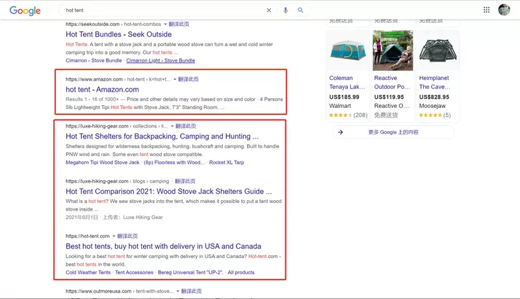Click the arrow icon beside 更多 Google
Screen dimensions: 520x299
(340, 132)
